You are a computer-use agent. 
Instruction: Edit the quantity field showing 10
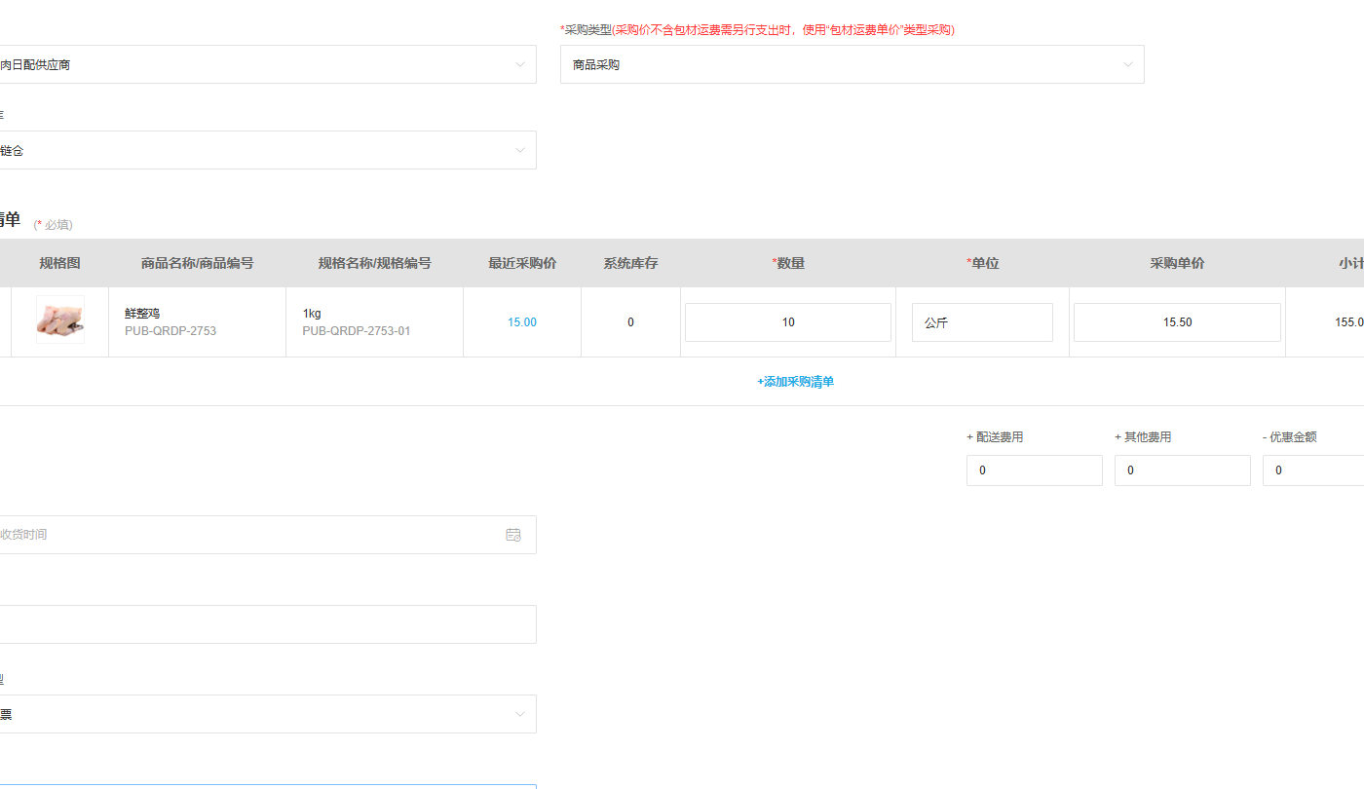(788, 322)
